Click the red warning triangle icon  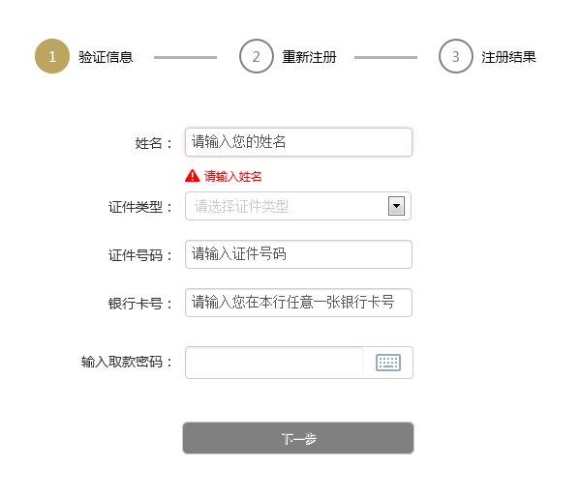(x=193, y=176)
